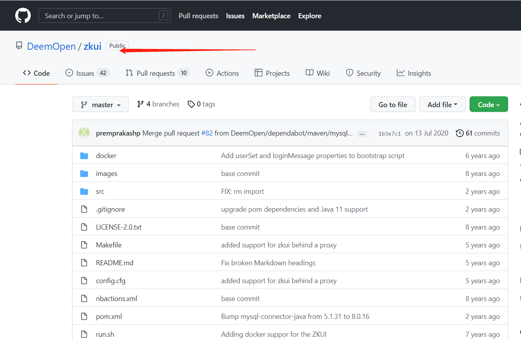Open Explore in top navigation

pyautogui.click(x=310, y=16)
